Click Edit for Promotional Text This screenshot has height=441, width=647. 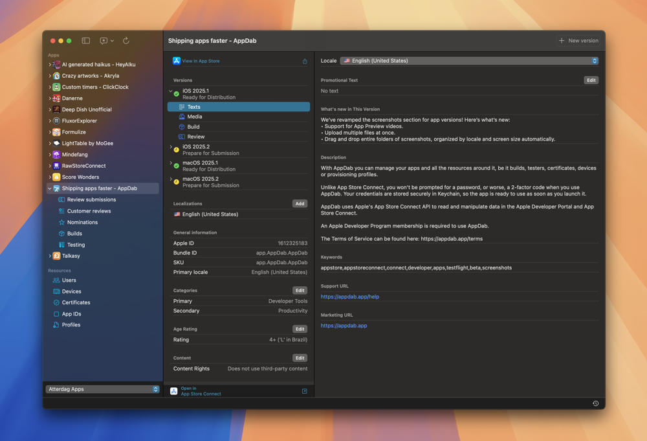coord(591,80)
